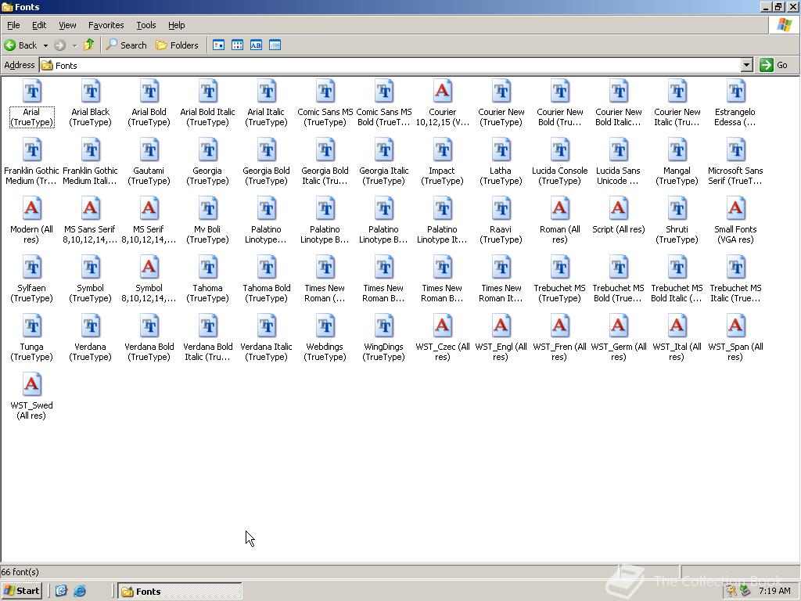Select the Arial (TrueType) font icon
The image size is (801, 601).
pyautogui.click(x=31, y=92)
